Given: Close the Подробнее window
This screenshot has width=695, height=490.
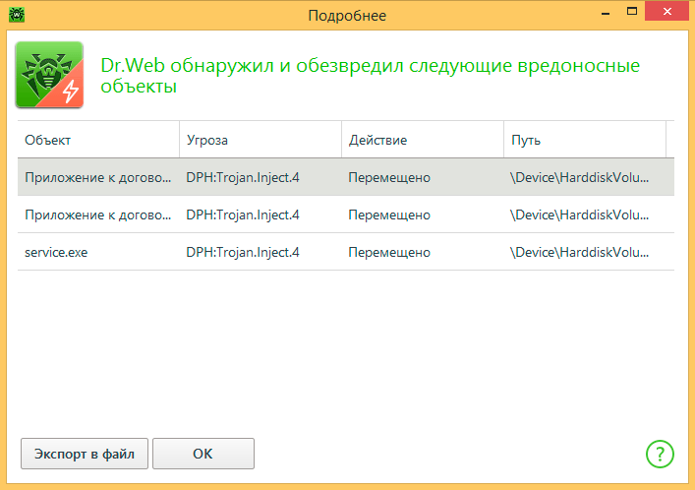Looking at the screenshot, I should click(x=666, y=11).
